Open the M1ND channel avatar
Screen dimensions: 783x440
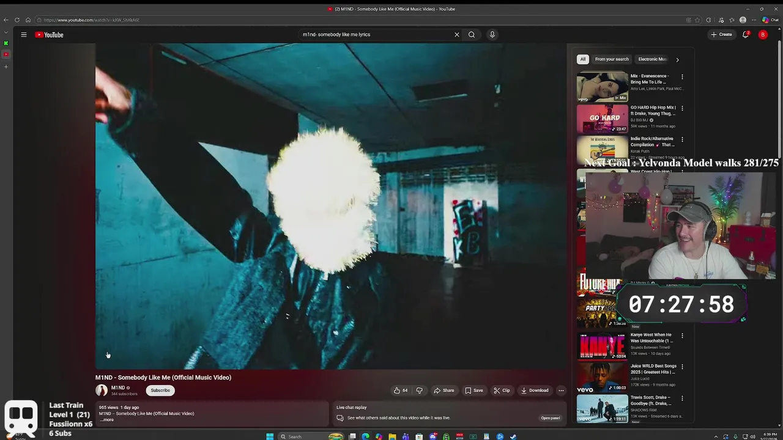pyautogui.click(x=102, y=391)
